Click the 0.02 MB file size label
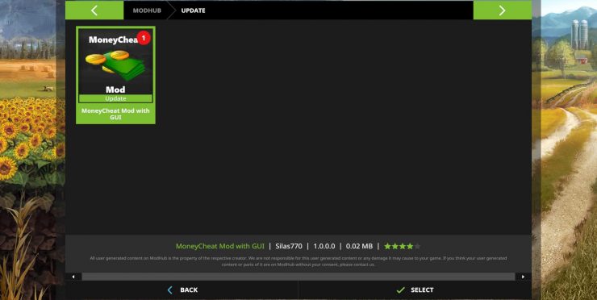This screenshot has width=597, height=300. (x=359, y=246)
